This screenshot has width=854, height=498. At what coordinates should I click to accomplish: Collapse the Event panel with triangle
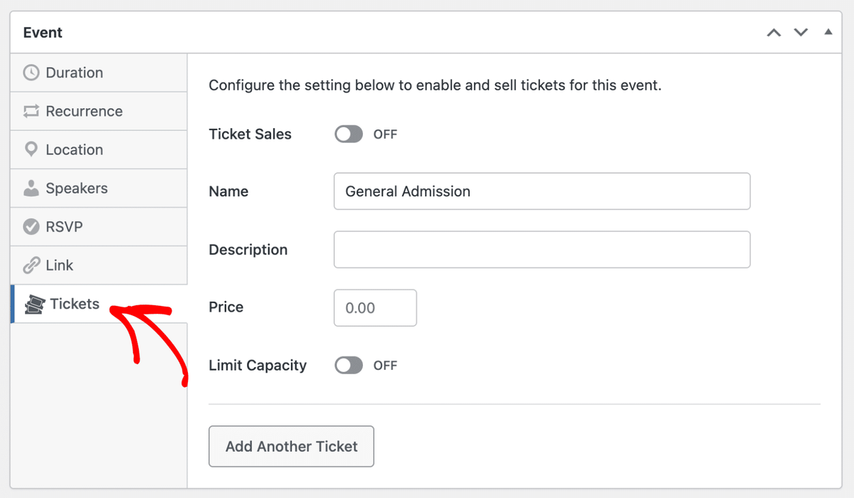click(828, 32)
